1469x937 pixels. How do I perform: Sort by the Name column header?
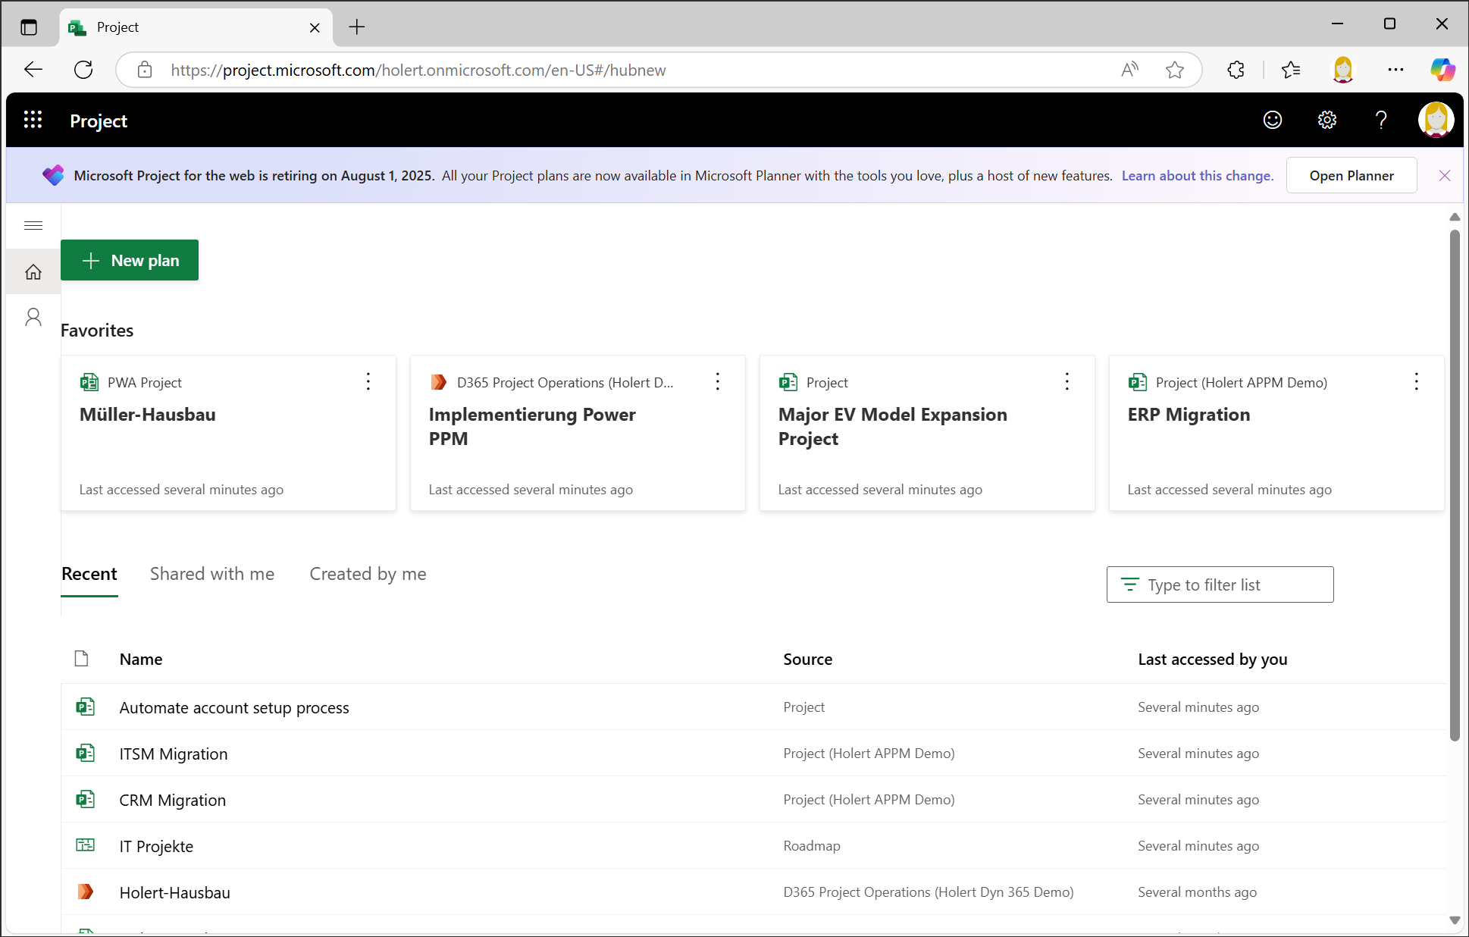[x=141, y=659]
